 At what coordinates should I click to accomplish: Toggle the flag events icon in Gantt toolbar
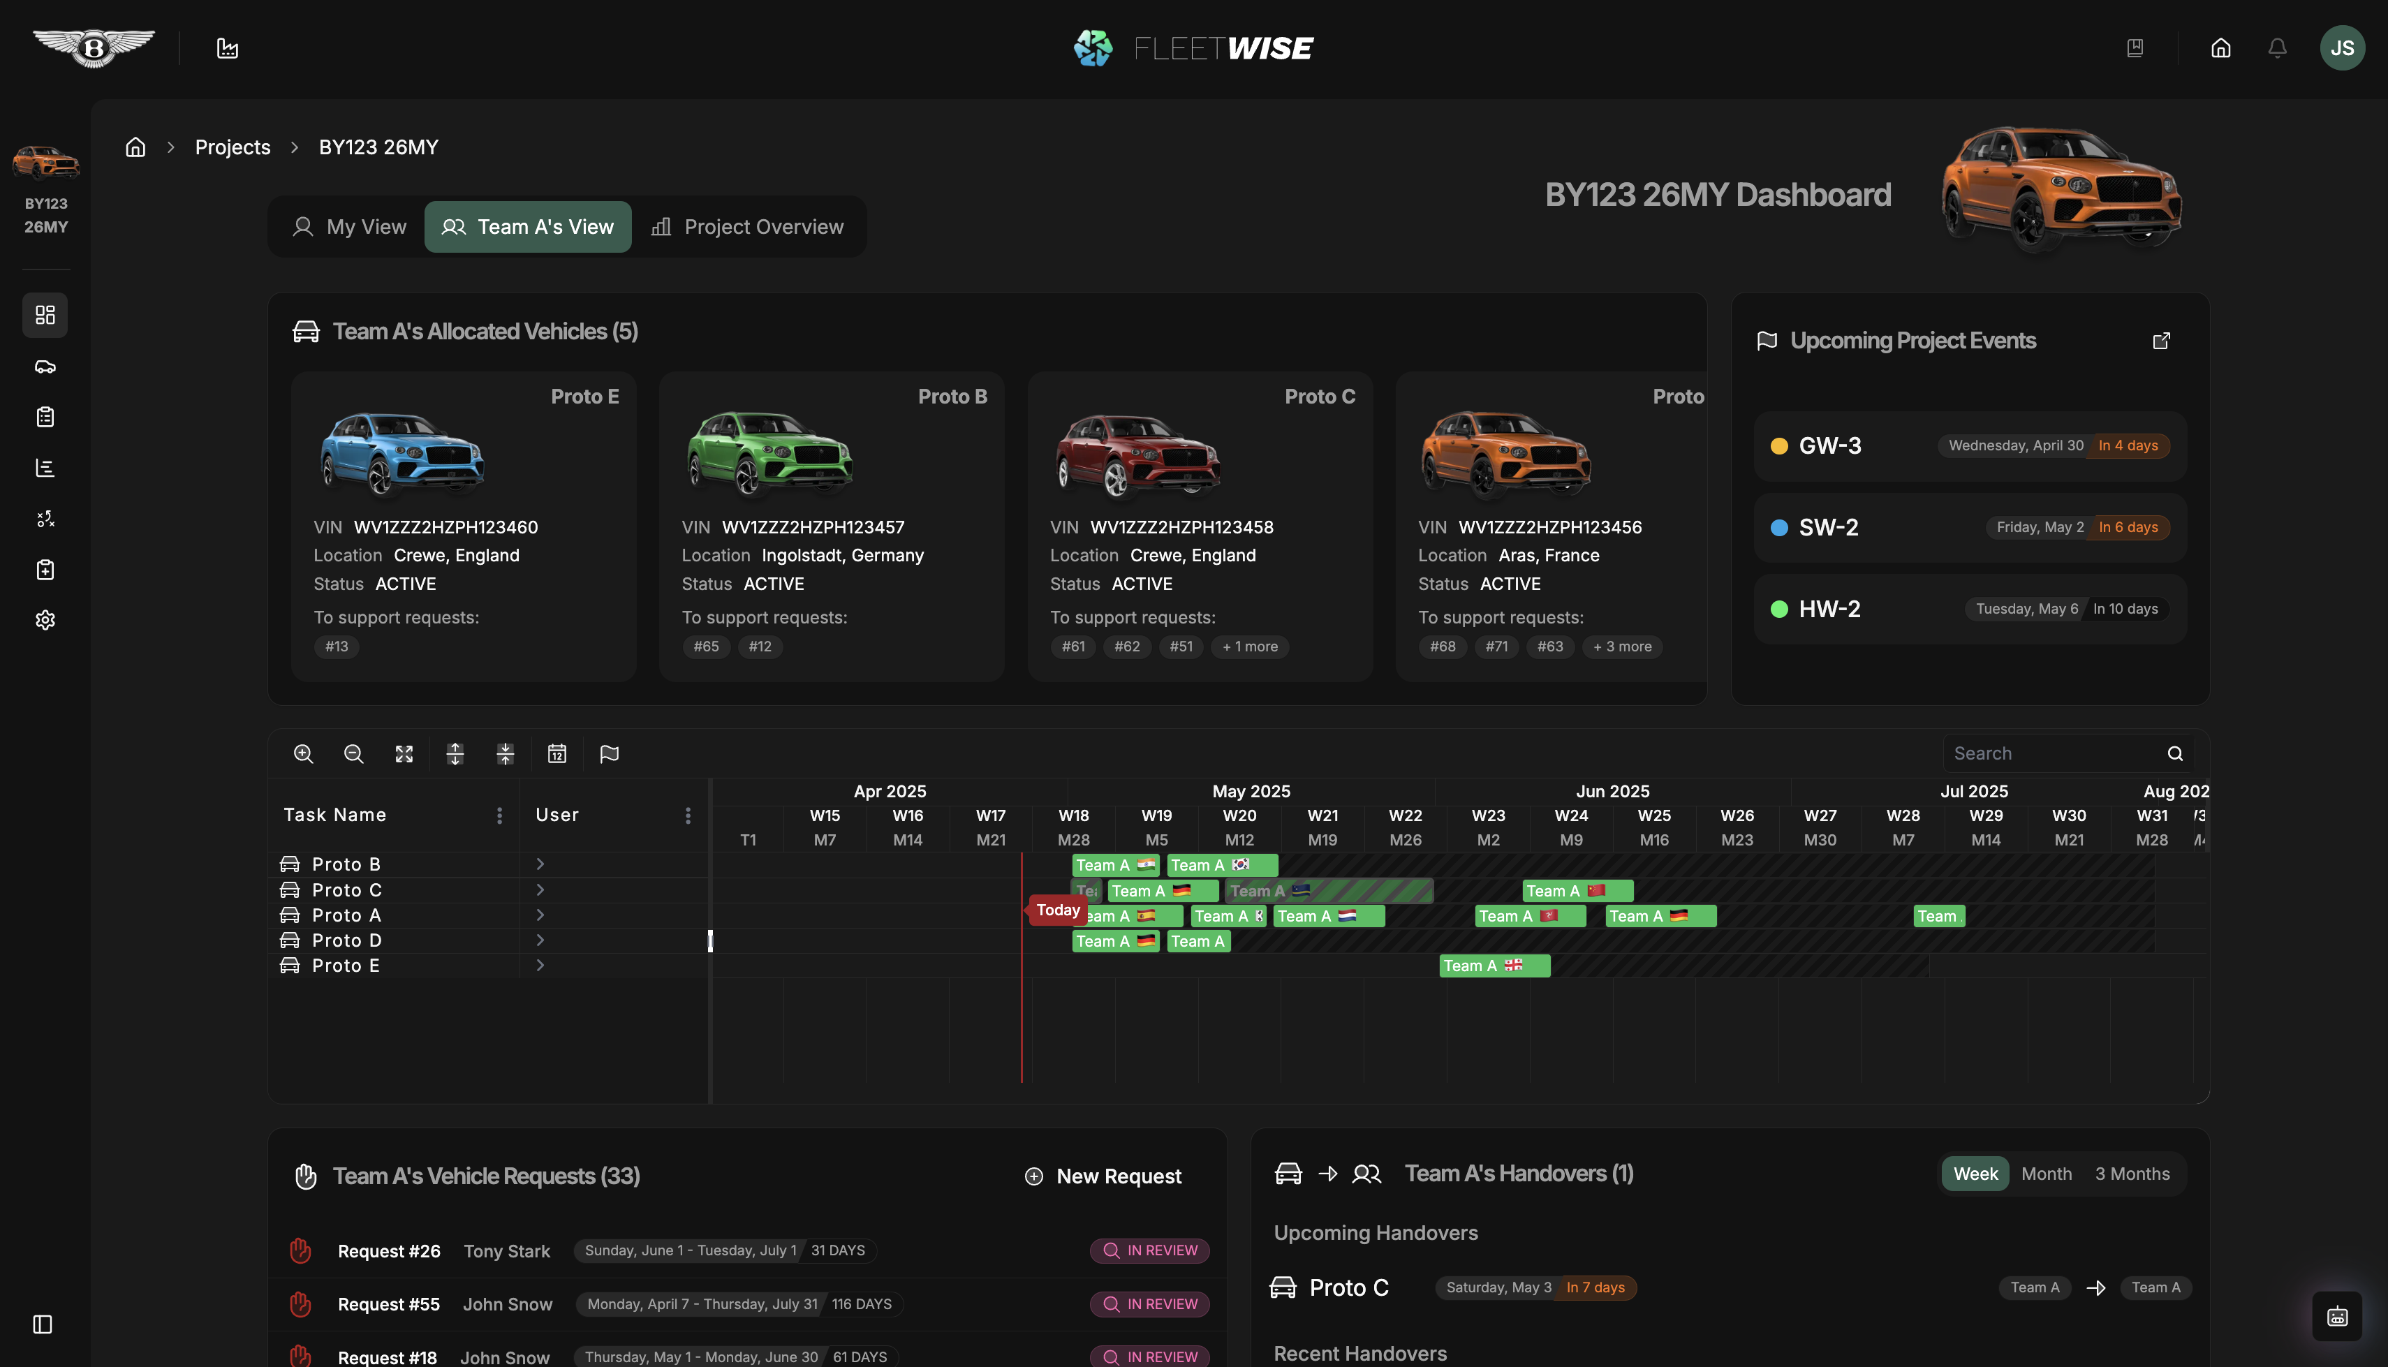(x=609, y=754)
